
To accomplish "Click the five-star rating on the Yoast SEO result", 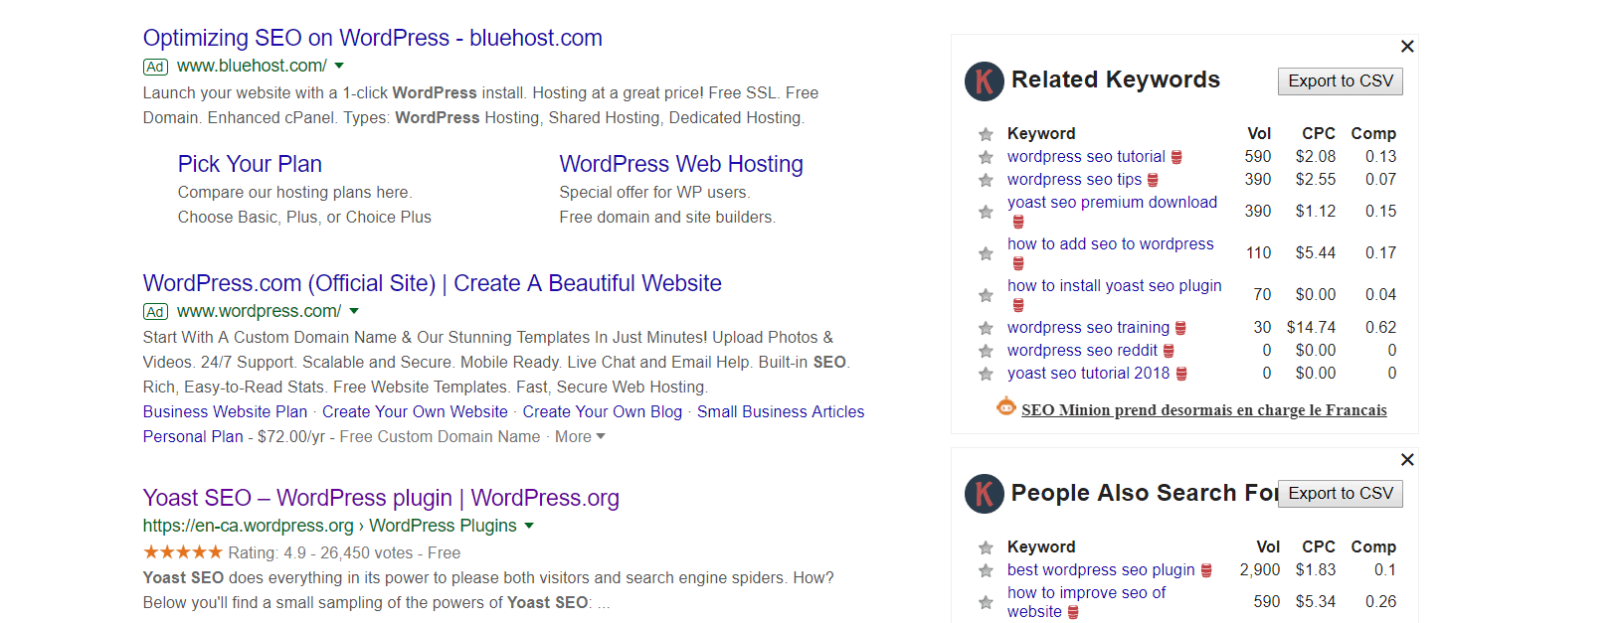I will coord(184,551).
